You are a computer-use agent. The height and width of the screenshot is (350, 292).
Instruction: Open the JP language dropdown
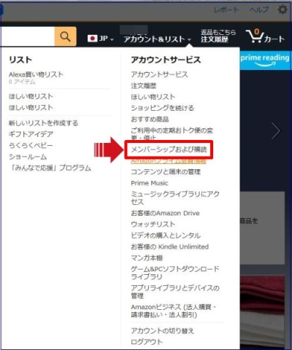pos(101,39)
